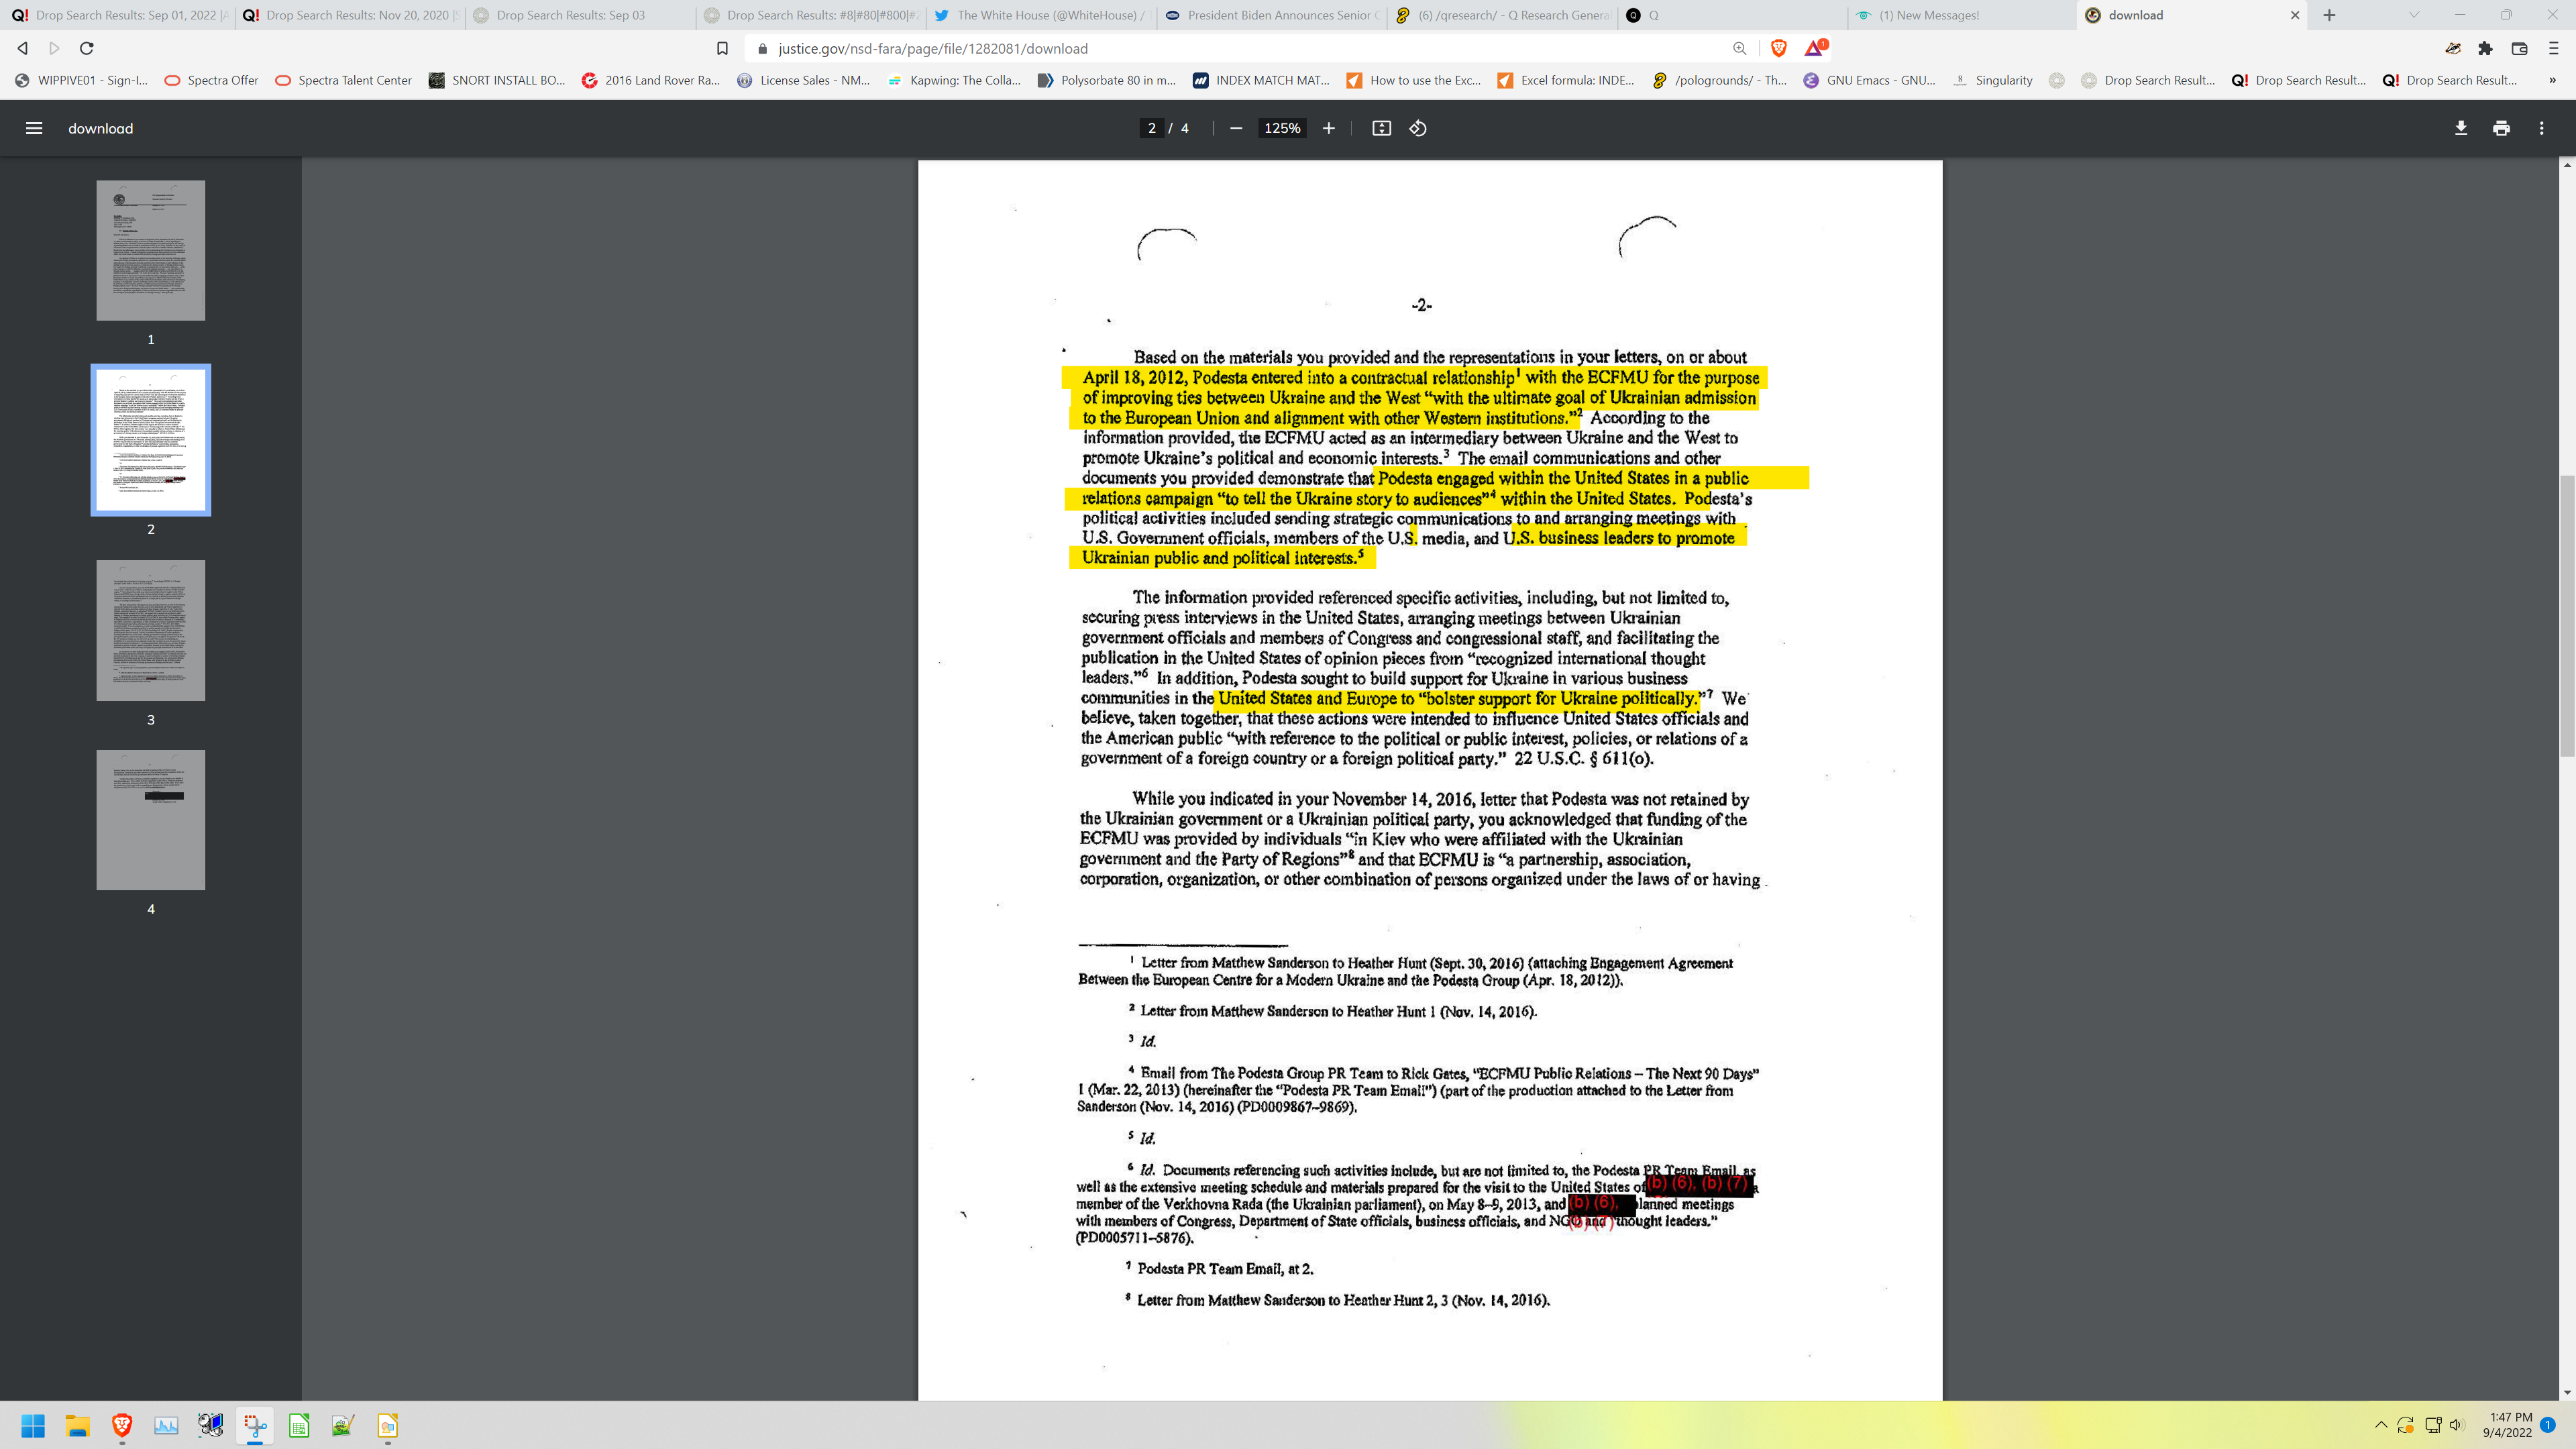This screenshot has width=2576, height=1449.
Task: Close the download tab
Action: (x=2294, y=15)
